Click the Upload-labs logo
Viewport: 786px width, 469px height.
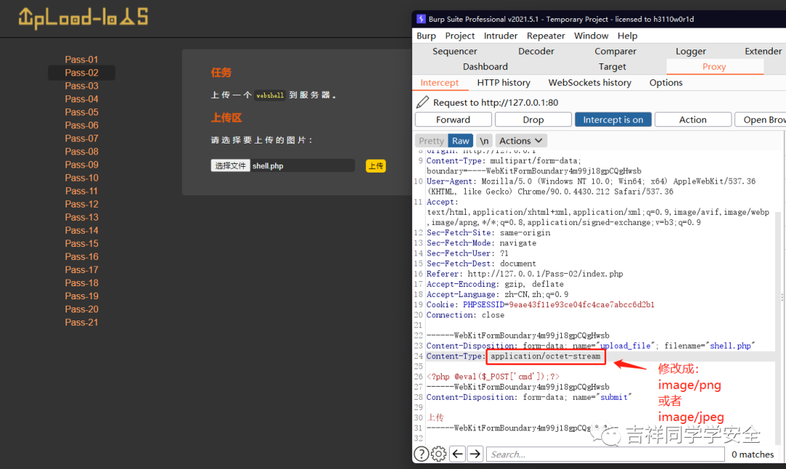[83, 18]
